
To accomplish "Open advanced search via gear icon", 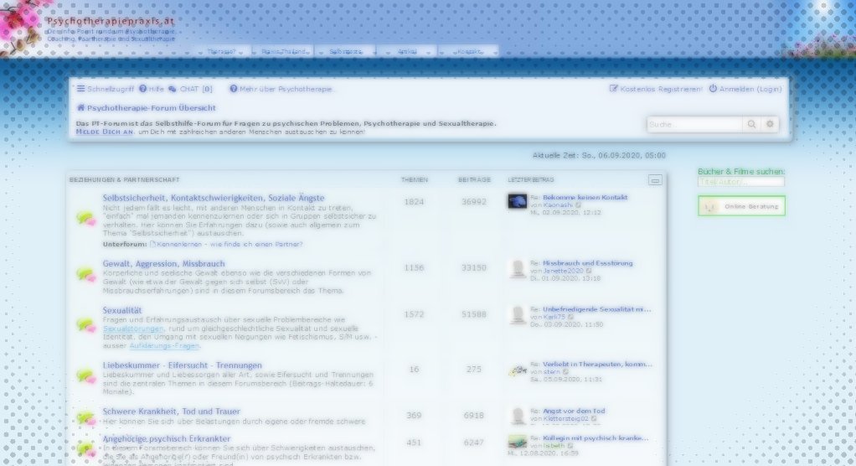I will coord(771,124).
